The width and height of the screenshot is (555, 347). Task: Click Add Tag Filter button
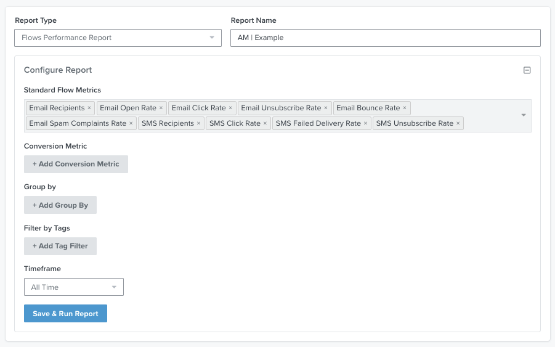pos(60,246)
